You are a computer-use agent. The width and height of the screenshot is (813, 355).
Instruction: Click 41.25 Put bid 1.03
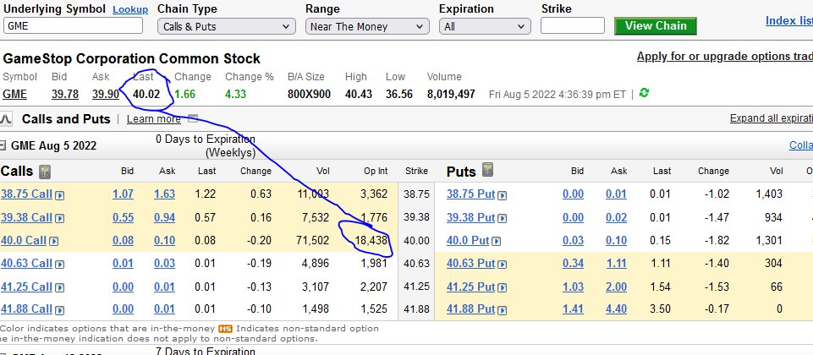(x=573, y=287)
